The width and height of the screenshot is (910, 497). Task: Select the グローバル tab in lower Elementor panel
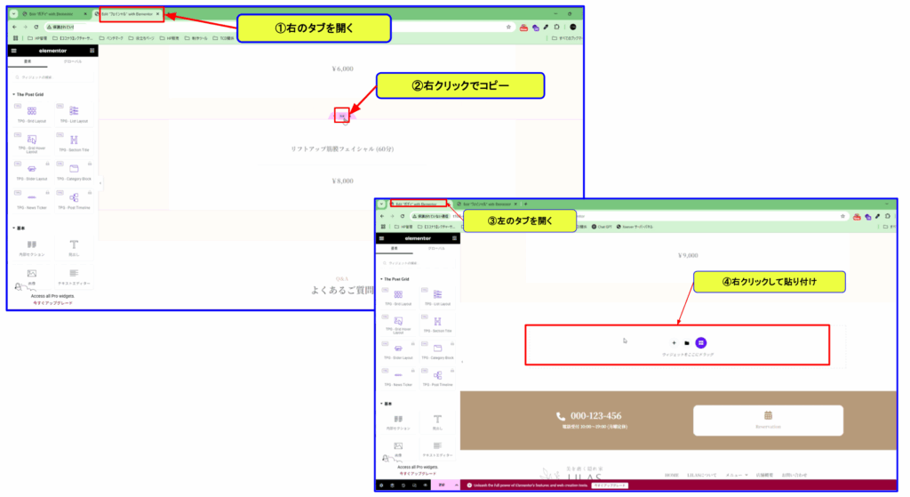point(436,249)
